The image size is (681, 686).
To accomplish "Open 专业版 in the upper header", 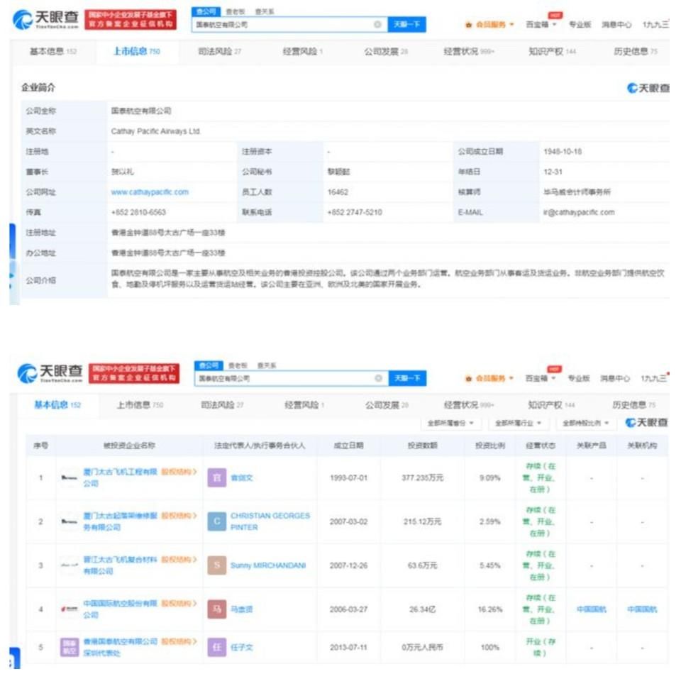I will [580, 25].
